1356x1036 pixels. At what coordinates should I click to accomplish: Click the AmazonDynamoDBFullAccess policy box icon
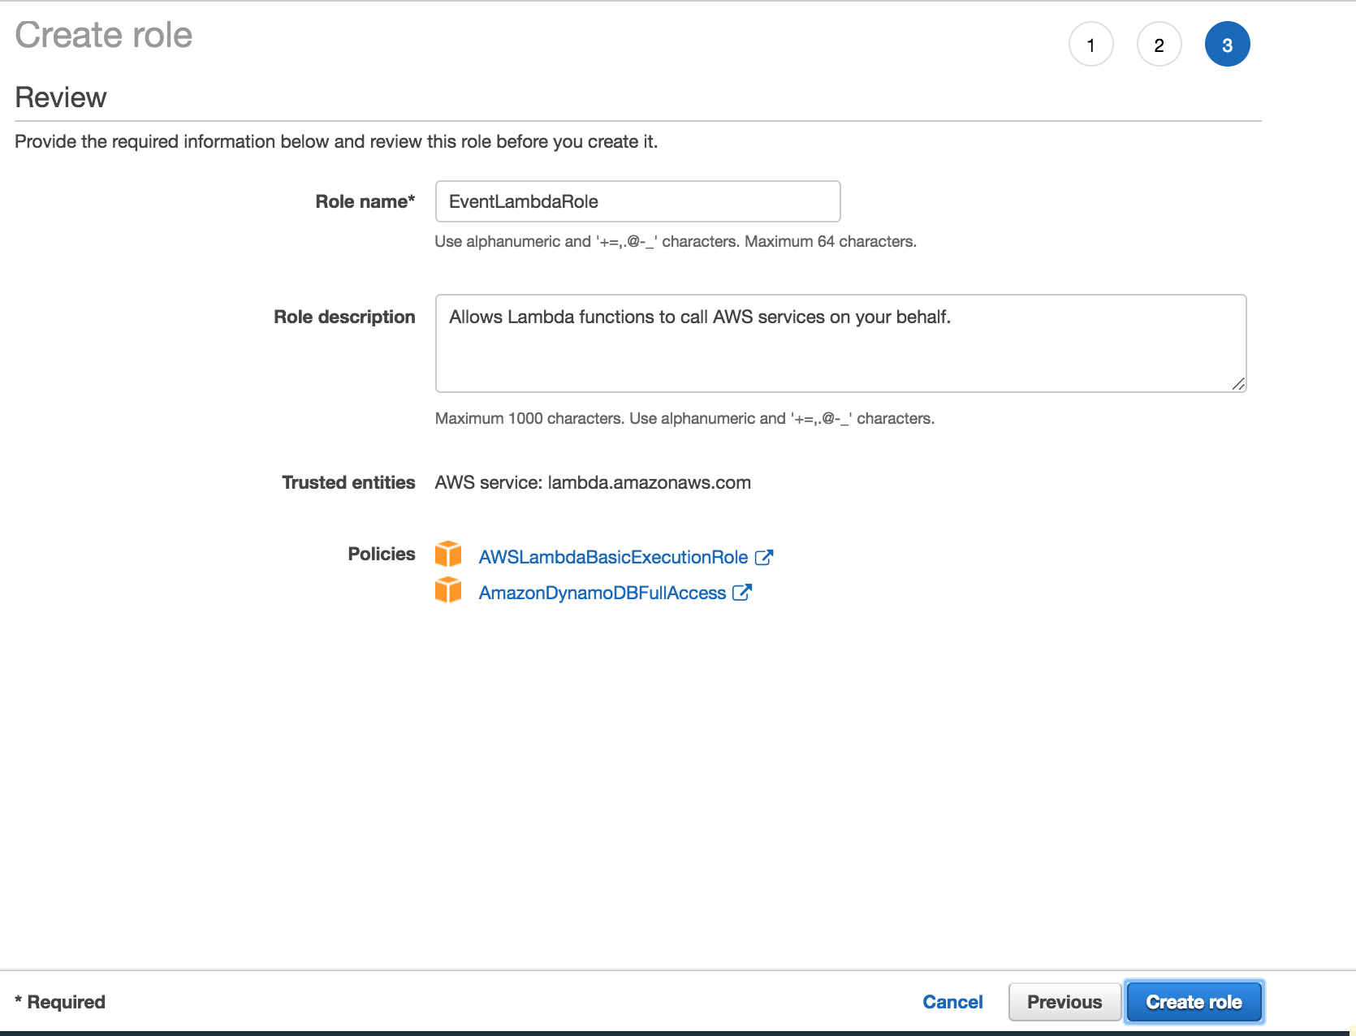click(x=448, y=590)
